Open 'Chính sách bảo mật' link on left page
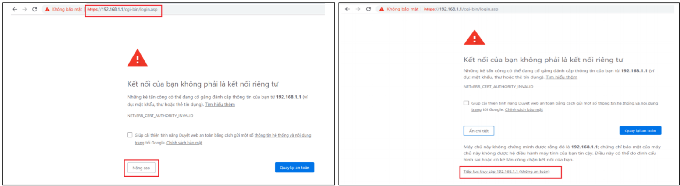Image resolution: width=680 pixels, height=186 pixels. [184, 143]
